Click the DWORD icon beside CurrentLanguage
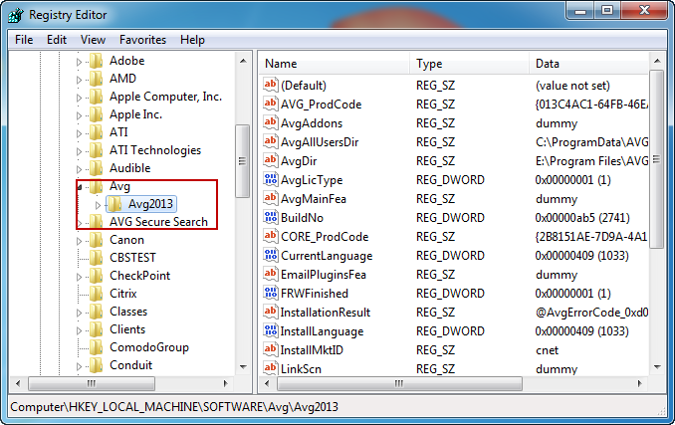Image resolution: width=675 pixels, height=425 pixels. pos(271,255)
